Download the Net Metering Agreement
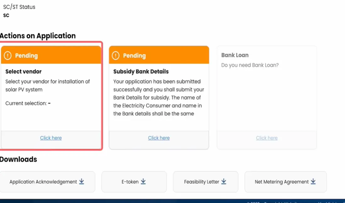The height and width of the screenshot is (203, 345). pyautogui.click(x=286, y=182)
